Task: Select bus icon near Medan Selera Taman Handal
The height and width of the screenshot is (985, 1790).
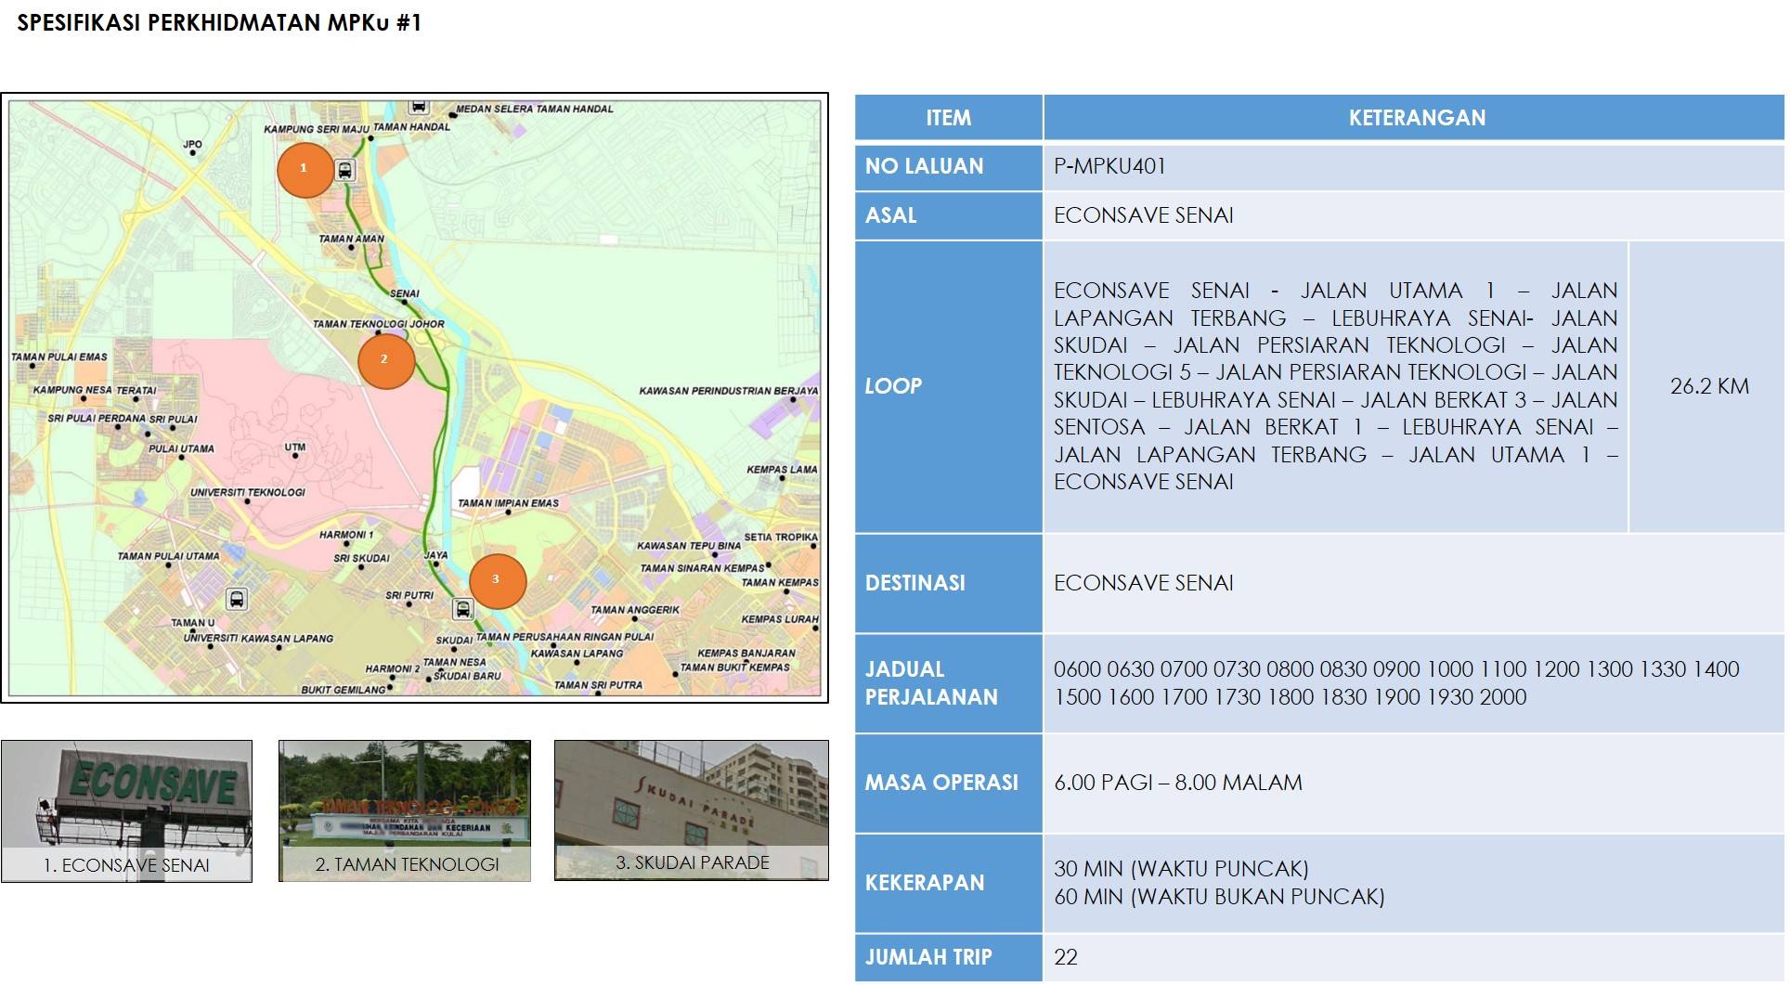Action: 420,107
